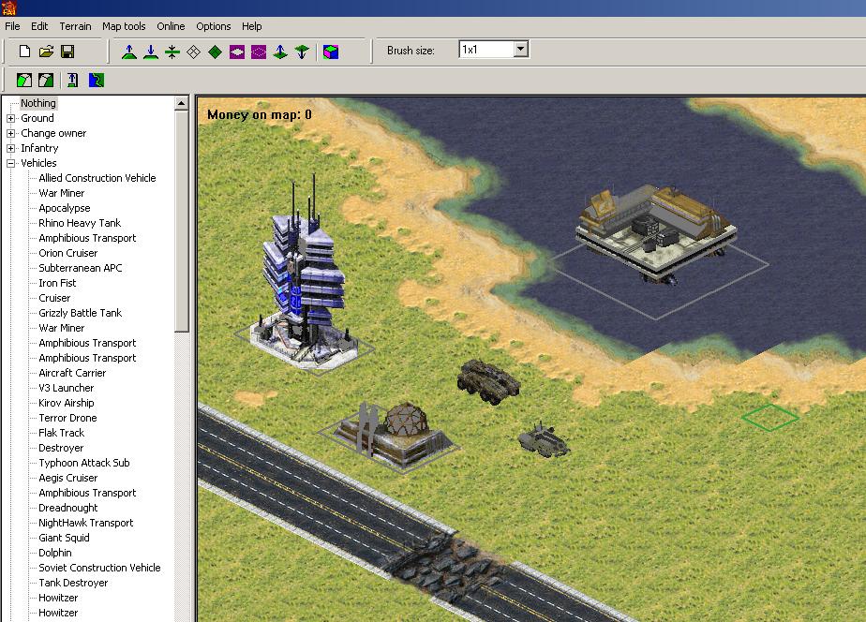Image resolution: width=866 pixels, height=622 pixels.
Task: Select V3 Launcher
Action: (67, 388)
